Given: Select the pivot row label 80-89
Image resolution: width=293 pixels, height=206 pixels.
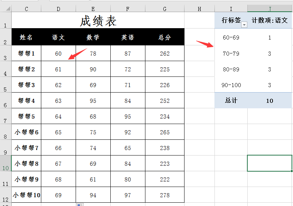Looking at the screenshot, I should (x=231, y=69).
